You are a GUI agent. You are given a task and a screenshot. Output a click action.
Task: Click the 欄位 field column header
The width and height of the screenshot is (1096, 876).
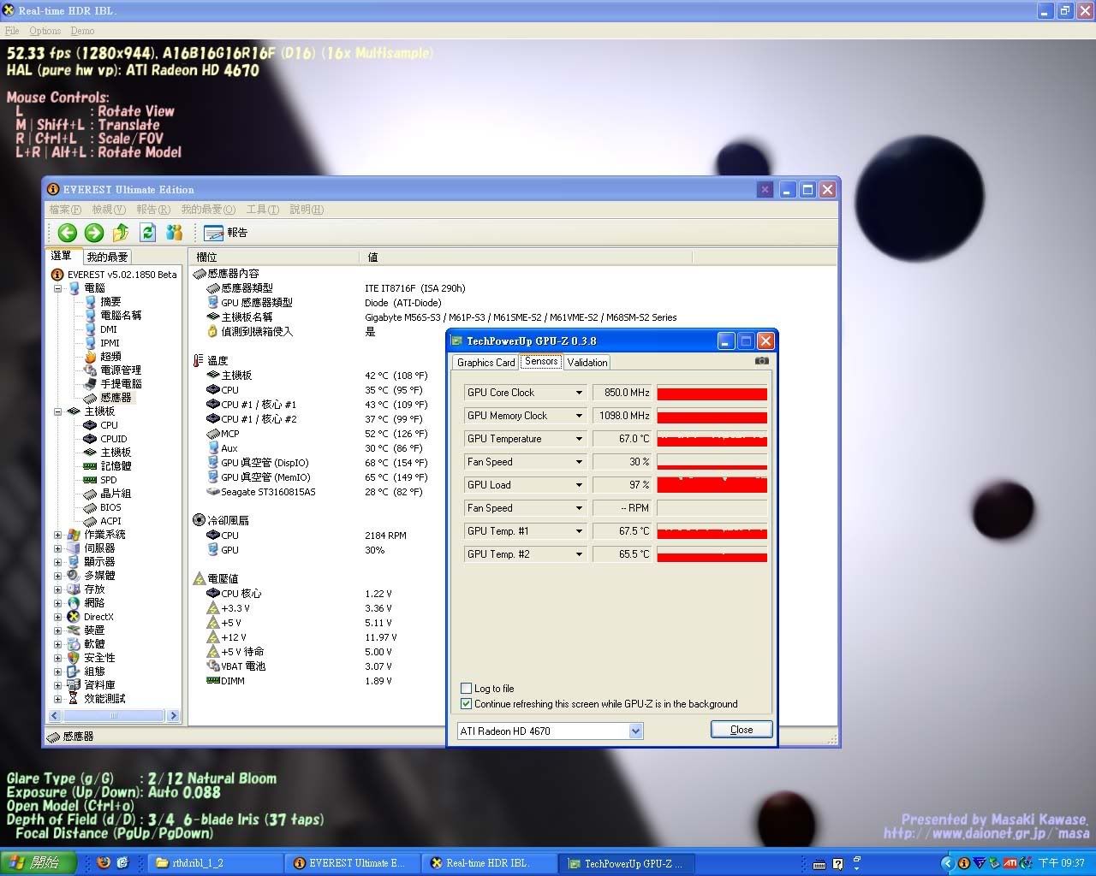(274, 257)
